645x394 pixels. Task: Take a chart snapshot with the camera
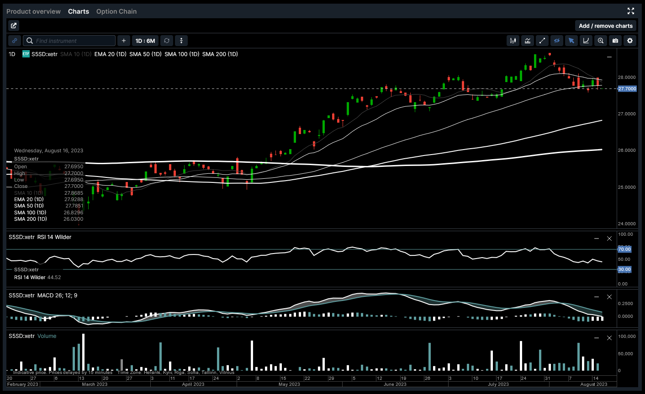615,41
